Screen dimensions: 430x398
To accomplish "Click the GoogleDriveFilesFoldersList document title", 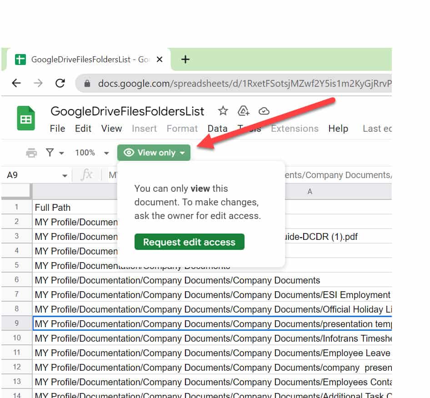I will click(127, 111).
